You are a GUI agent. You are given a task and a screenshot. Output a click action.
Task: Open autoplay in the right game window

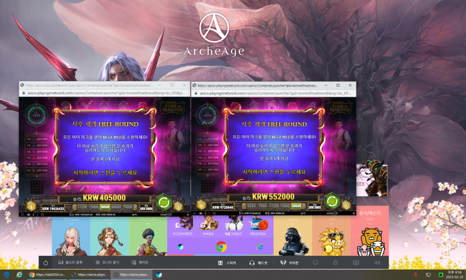tap(346, 205)
